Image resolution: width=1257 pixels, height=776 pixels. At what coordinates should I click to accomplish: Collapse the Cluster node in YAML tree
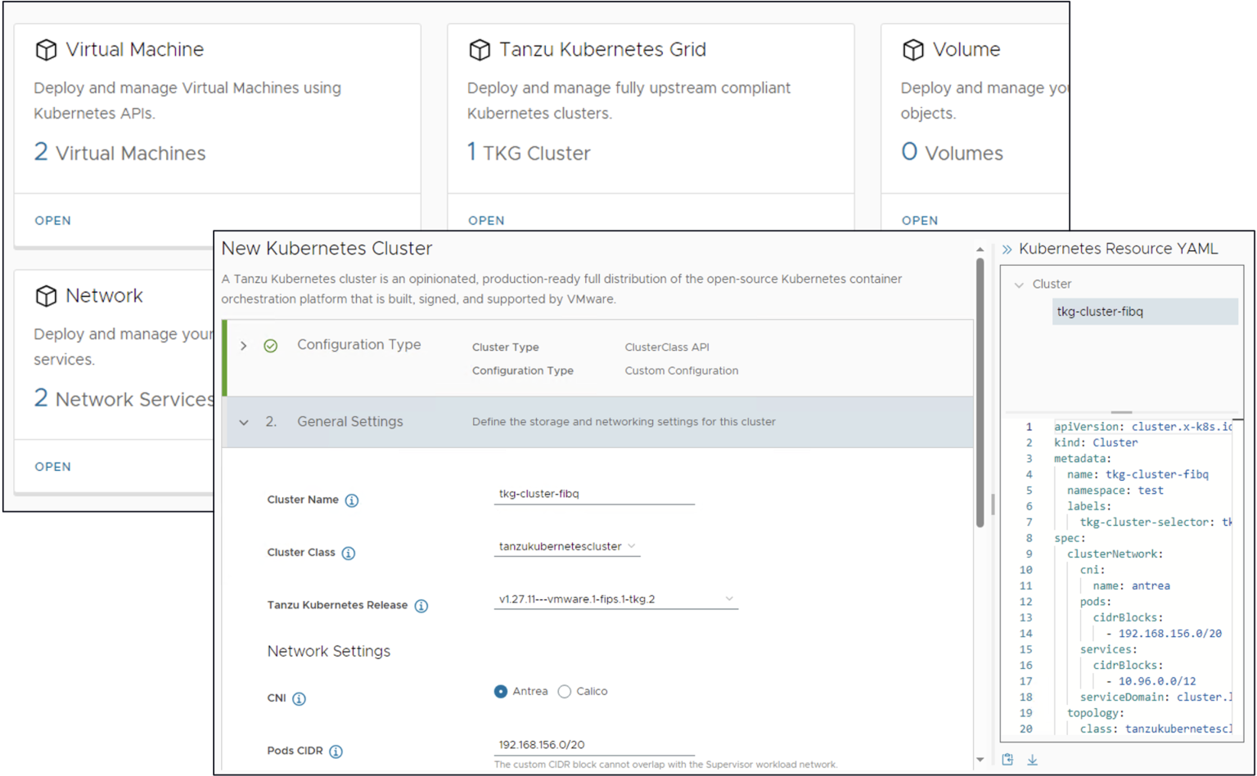[1019, 284]
